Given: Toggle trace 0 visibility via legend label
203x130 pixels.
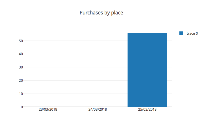Looking at the screenshot, I should pos(192,33).
